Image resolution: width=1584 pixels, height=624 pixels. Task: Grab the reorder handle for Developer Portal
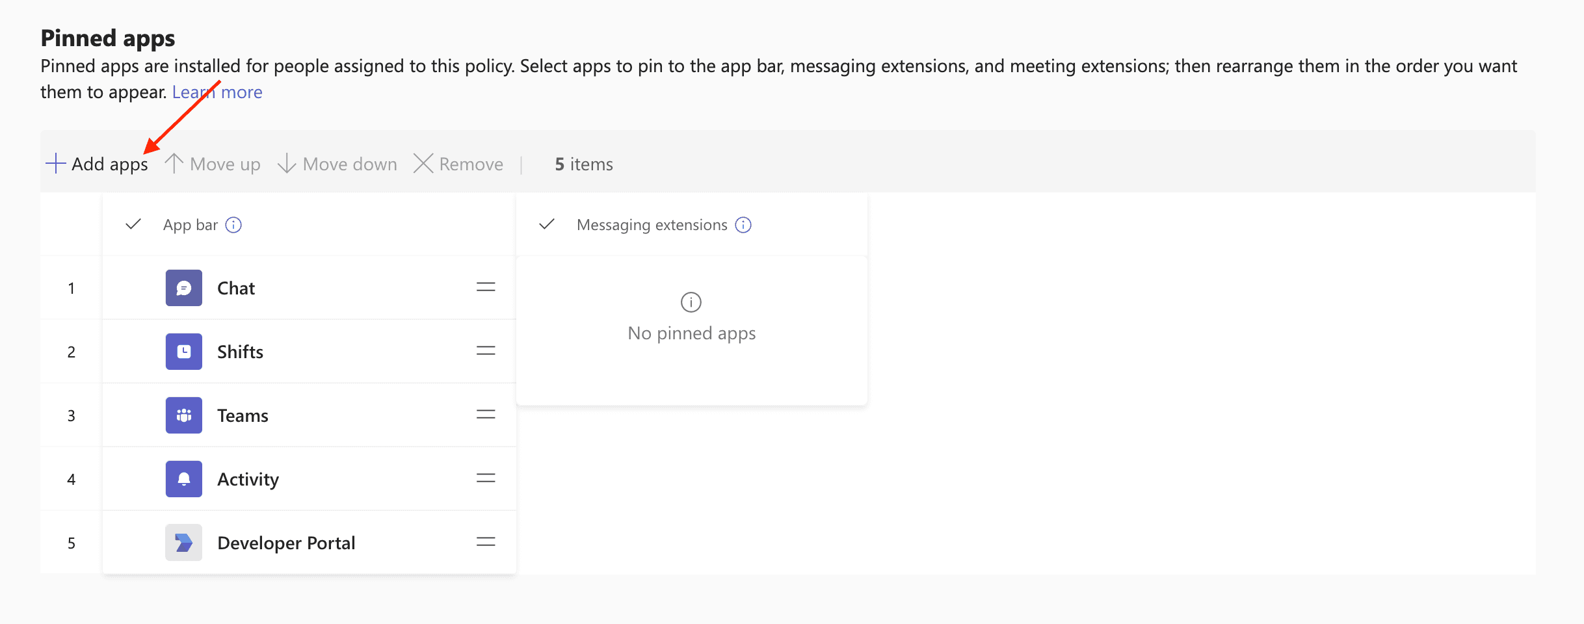[486, 542]
